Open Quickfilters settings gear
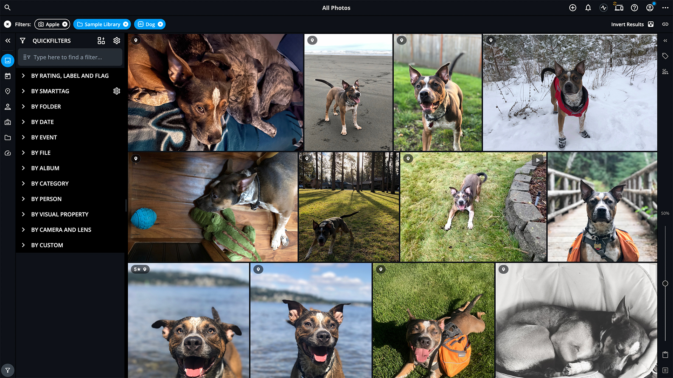The image size is (673, 378). pos(117,41)
